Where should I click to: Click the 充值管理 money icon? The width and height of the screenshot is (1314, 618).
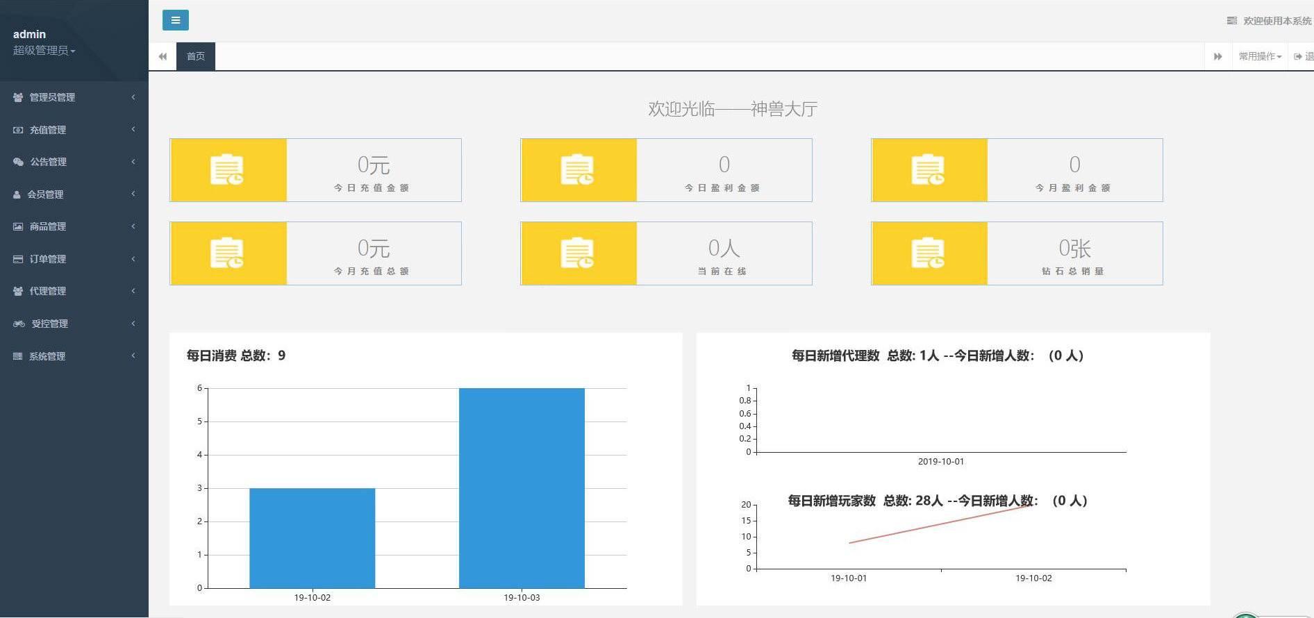point(18,130)
